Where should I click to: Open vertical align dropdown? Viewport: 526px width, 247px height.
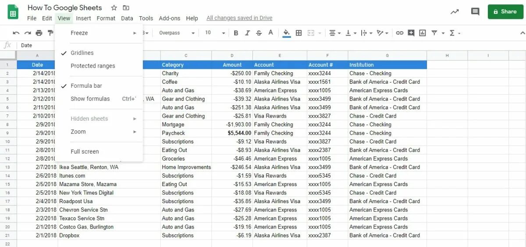point(351,33)
